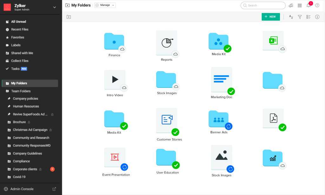Image resolution: width=325 pixels, height=195 pixels.
Task: Open the Admin Console link
Action: point(22,189)
